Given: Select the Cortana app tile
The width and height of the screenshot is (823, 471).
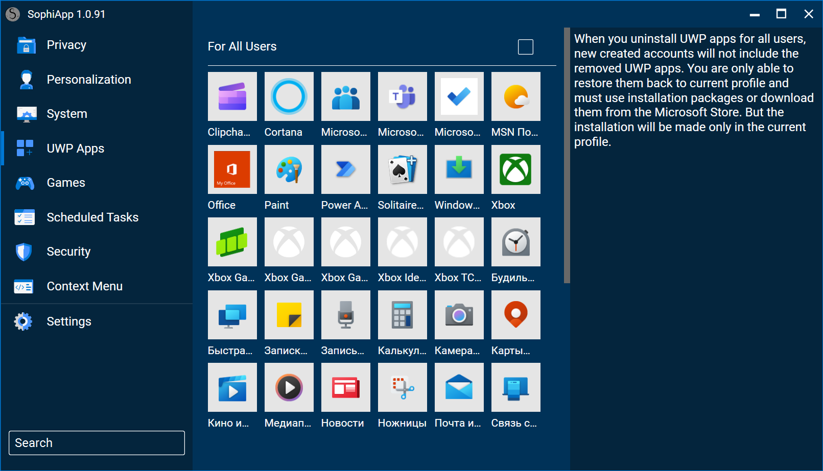Looking at the screenshot, I should coord(289,96).
